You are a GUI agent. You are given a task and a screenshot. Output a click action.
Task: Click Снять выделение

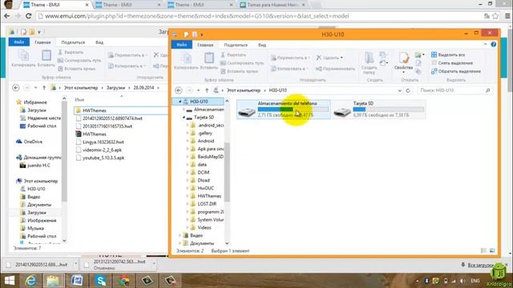point(452,62)
